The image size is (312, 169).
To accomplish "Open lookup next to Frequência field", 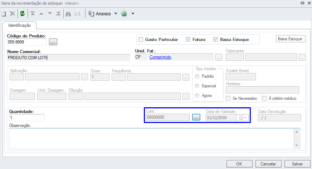I will point(186,77).
